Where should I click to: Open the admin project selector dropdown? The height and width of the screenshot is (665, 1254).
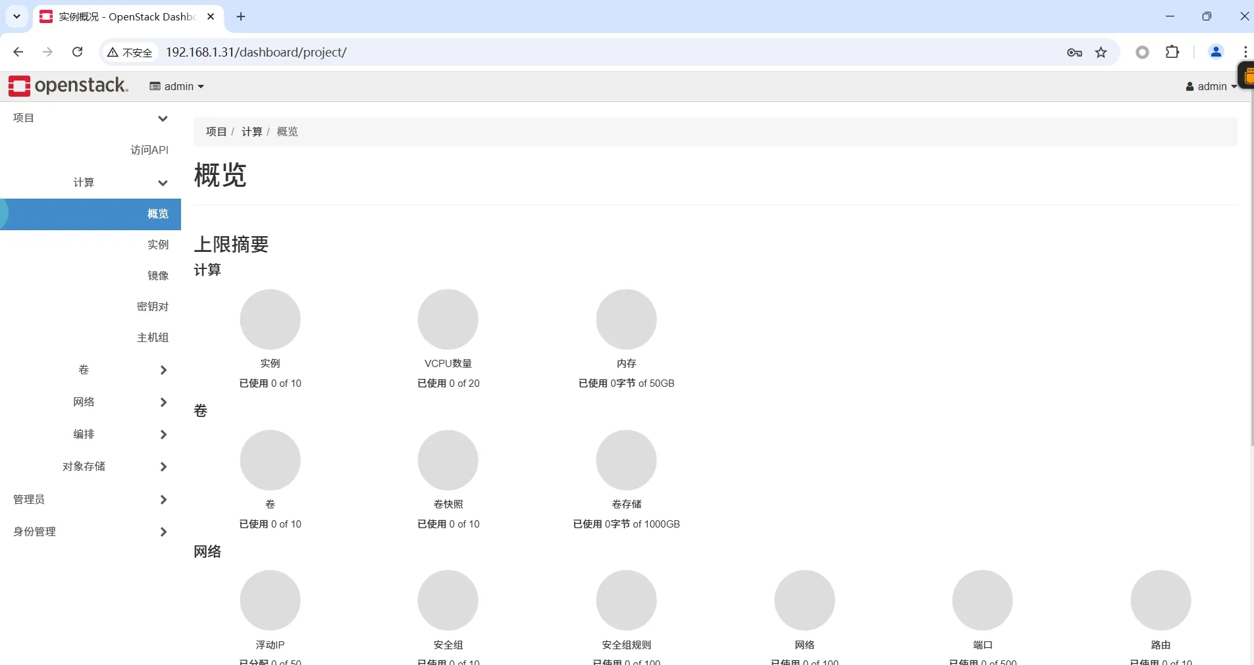click(176, 86)
